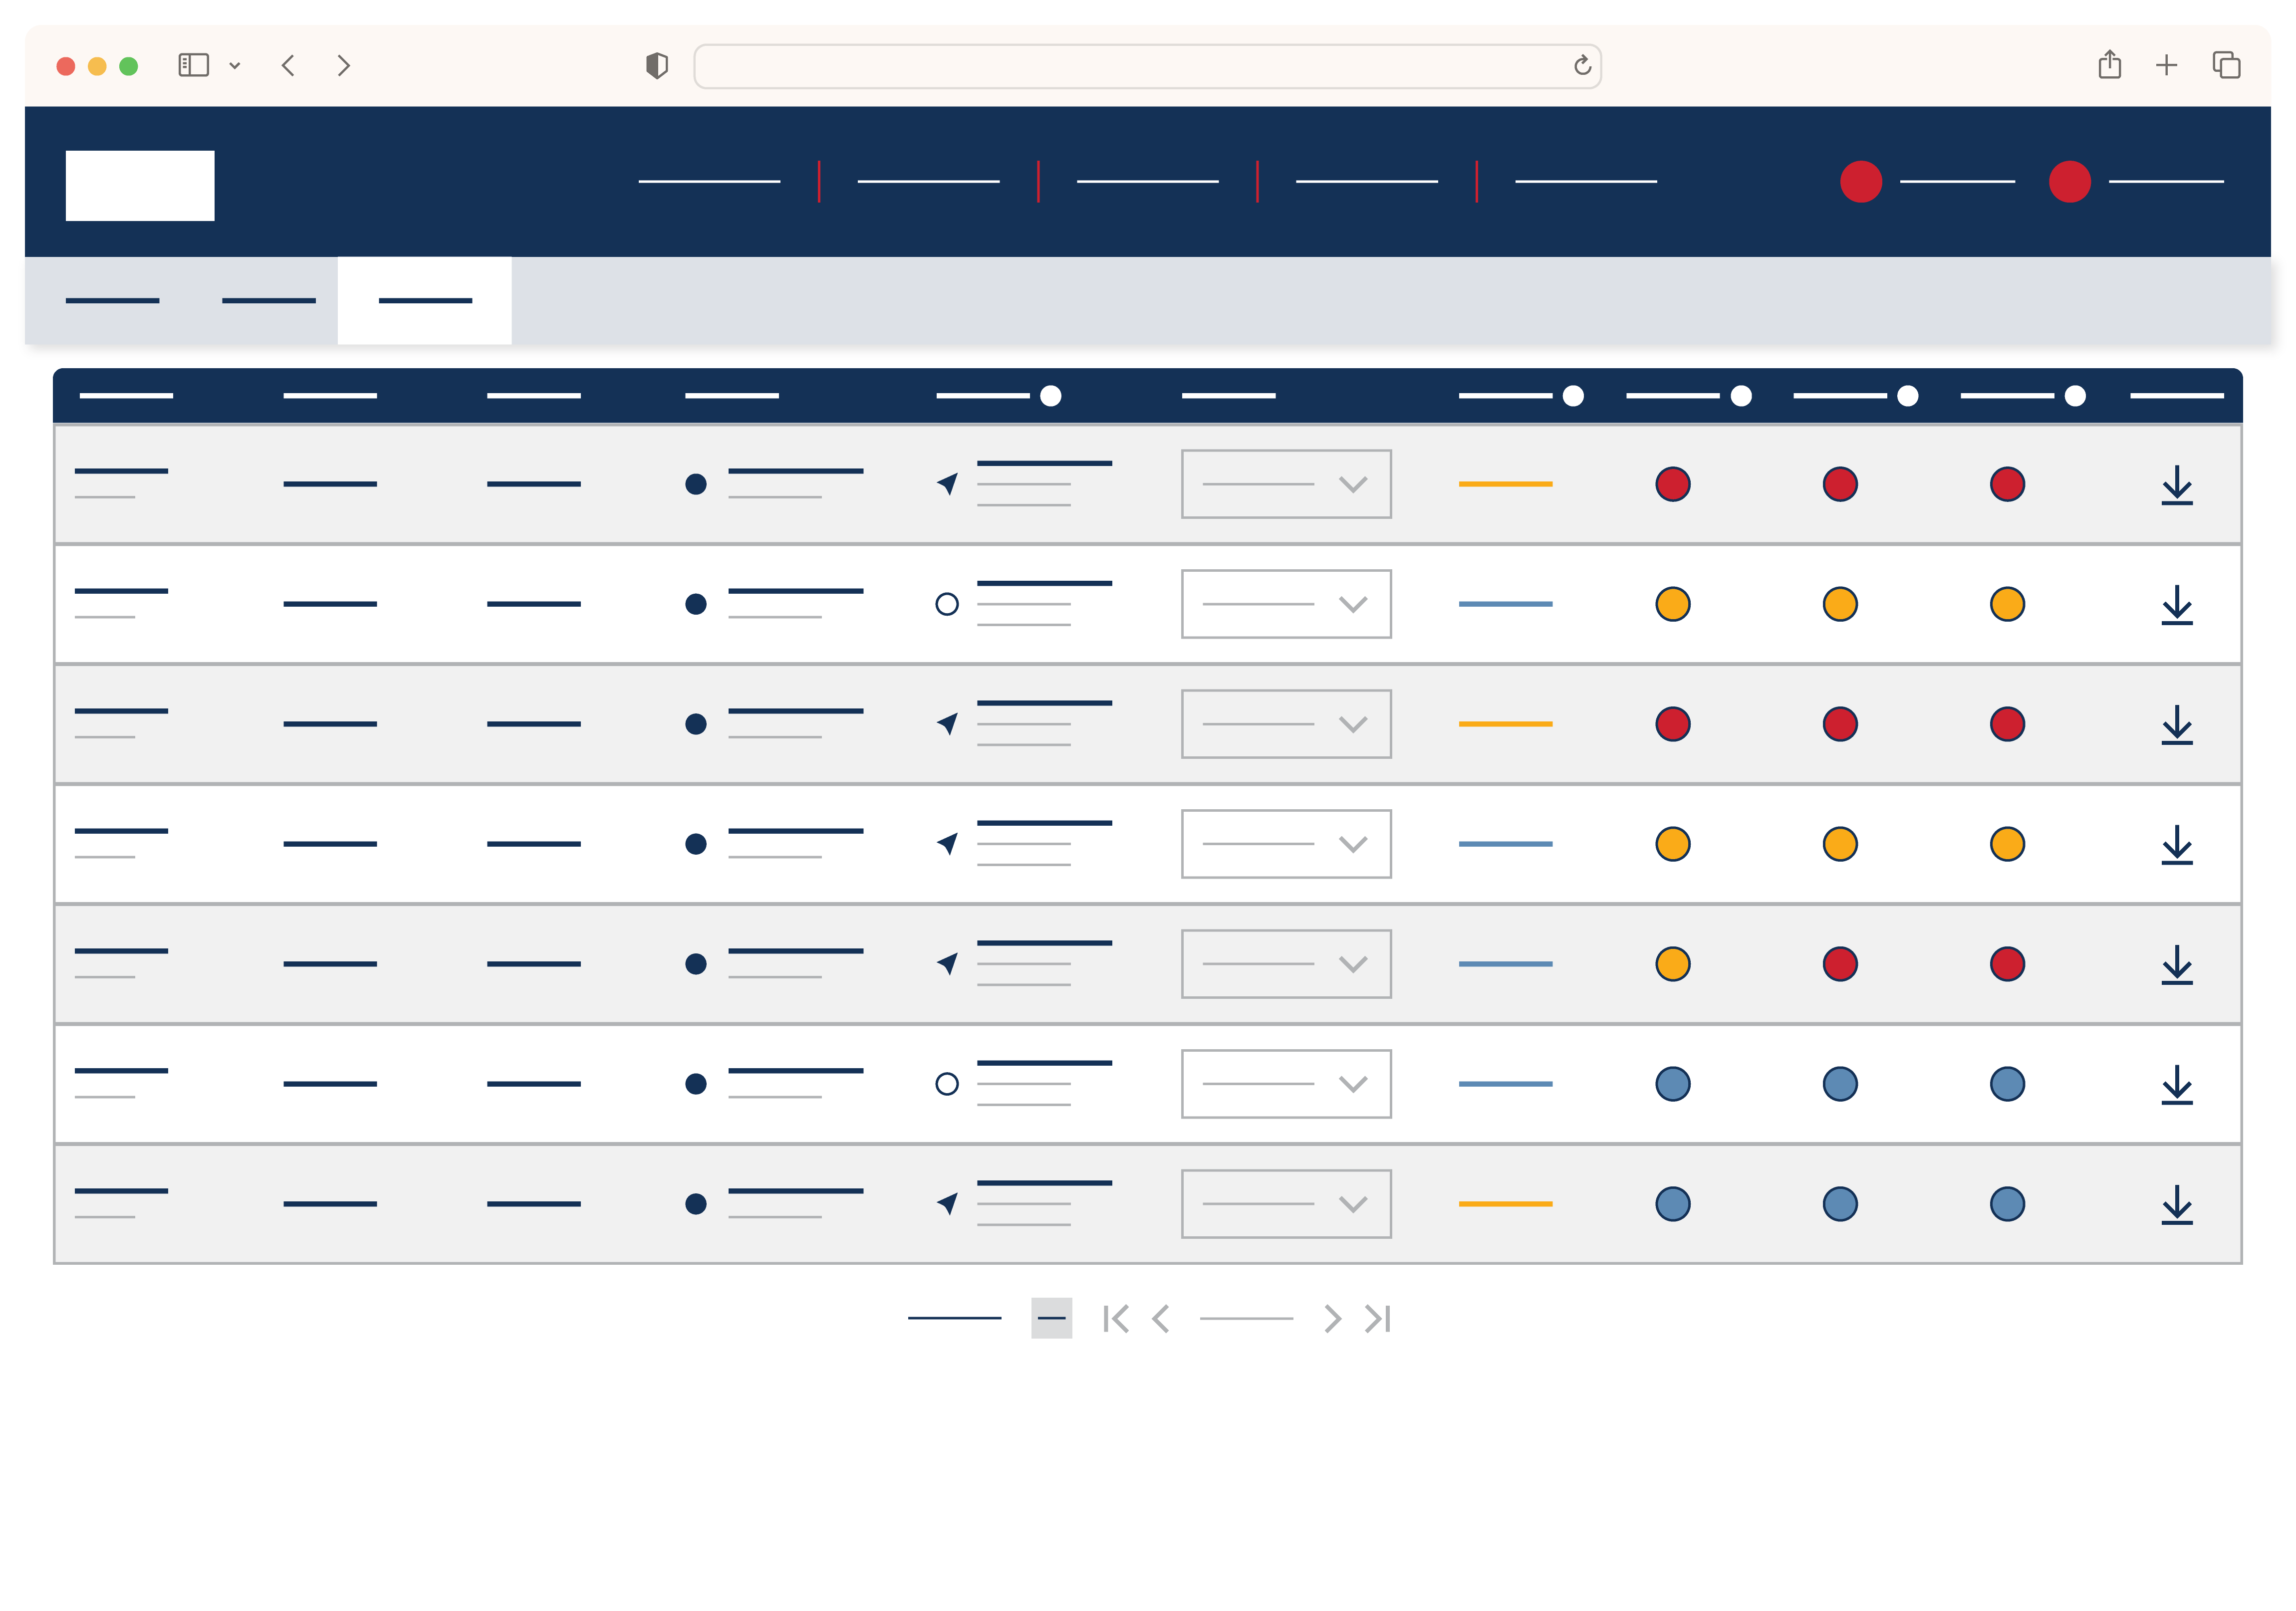Click download icon in last row
The height and width of the screenshot is (1611, 2296).
[x=2177, y=1204]
